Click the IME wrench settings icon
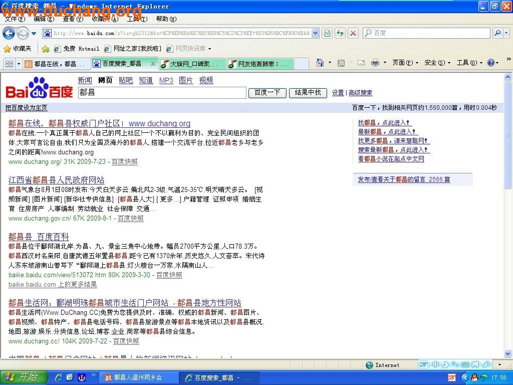This screenshot has height=385, width=513. tap(486, 364)
